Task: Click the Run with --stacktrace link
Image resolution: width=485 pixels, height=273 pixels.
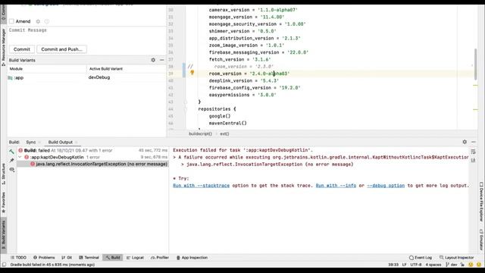Action: pos(201,186)
